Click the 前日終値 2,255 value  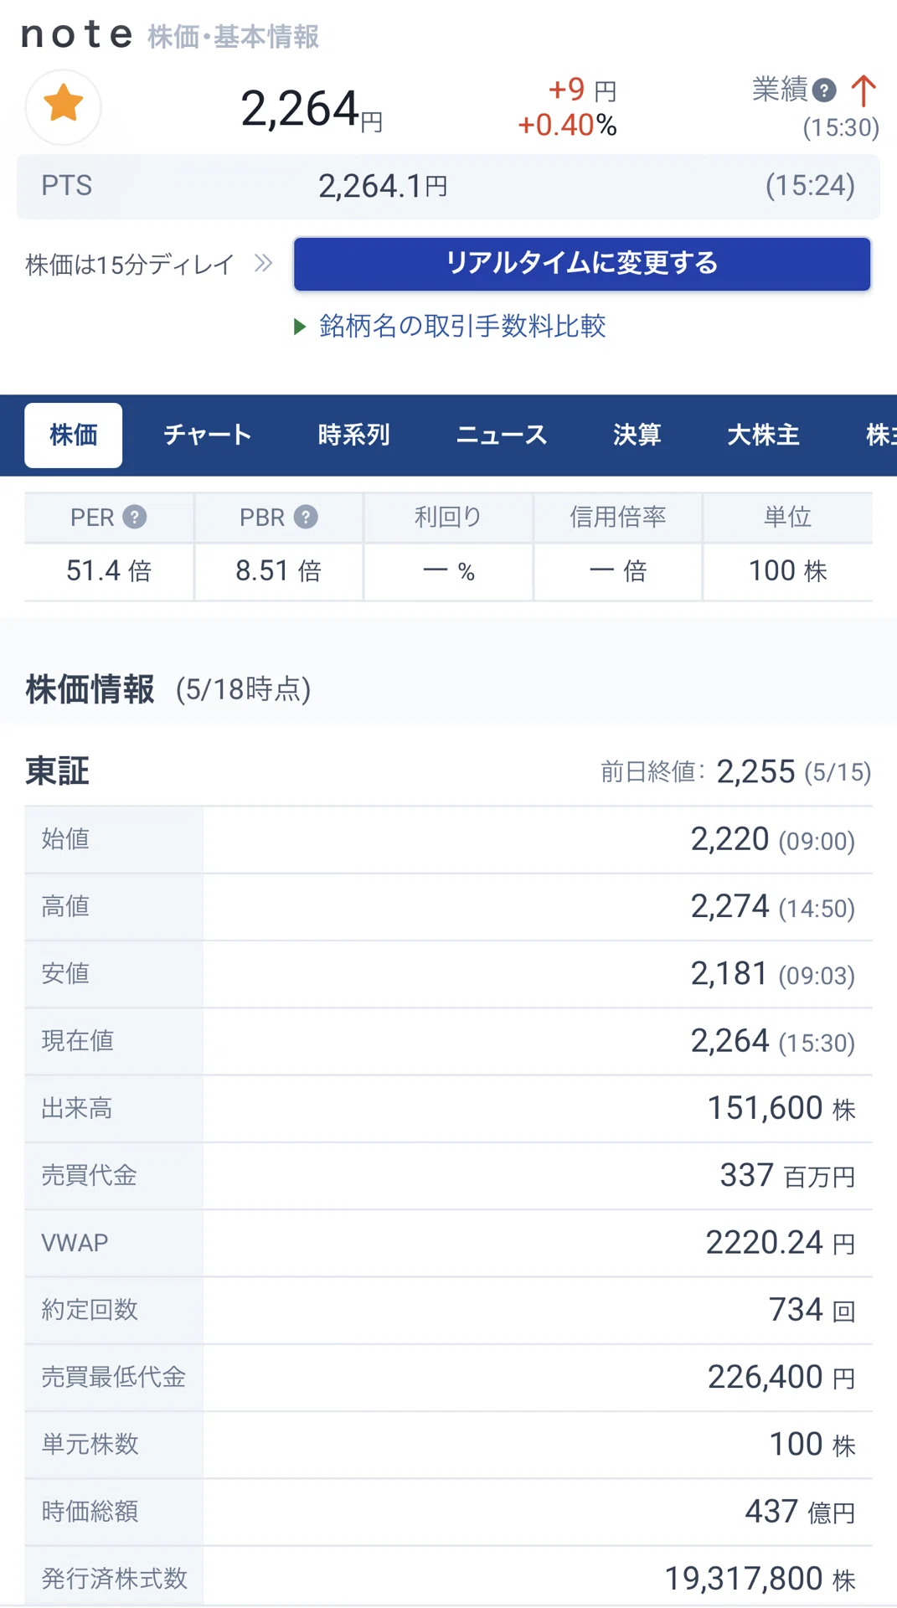pos(755,771)
